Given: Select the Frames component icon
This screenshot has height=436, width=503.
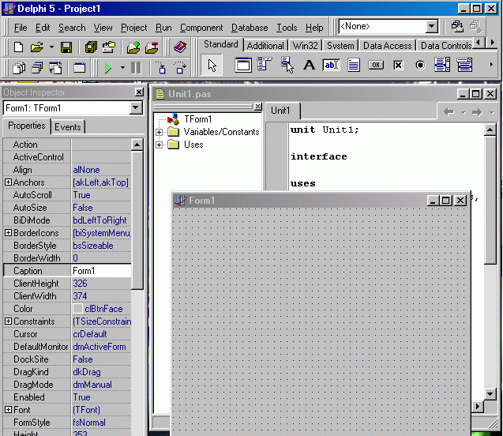Looking at the screenshot, I should (243, 65).
